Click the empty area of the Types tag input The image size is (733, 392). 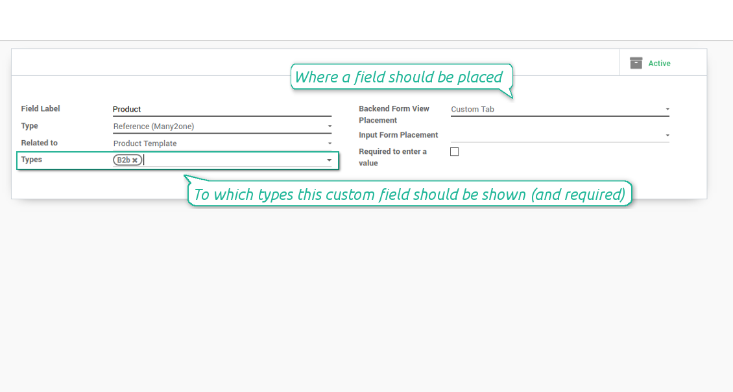(x=234, y=160)
